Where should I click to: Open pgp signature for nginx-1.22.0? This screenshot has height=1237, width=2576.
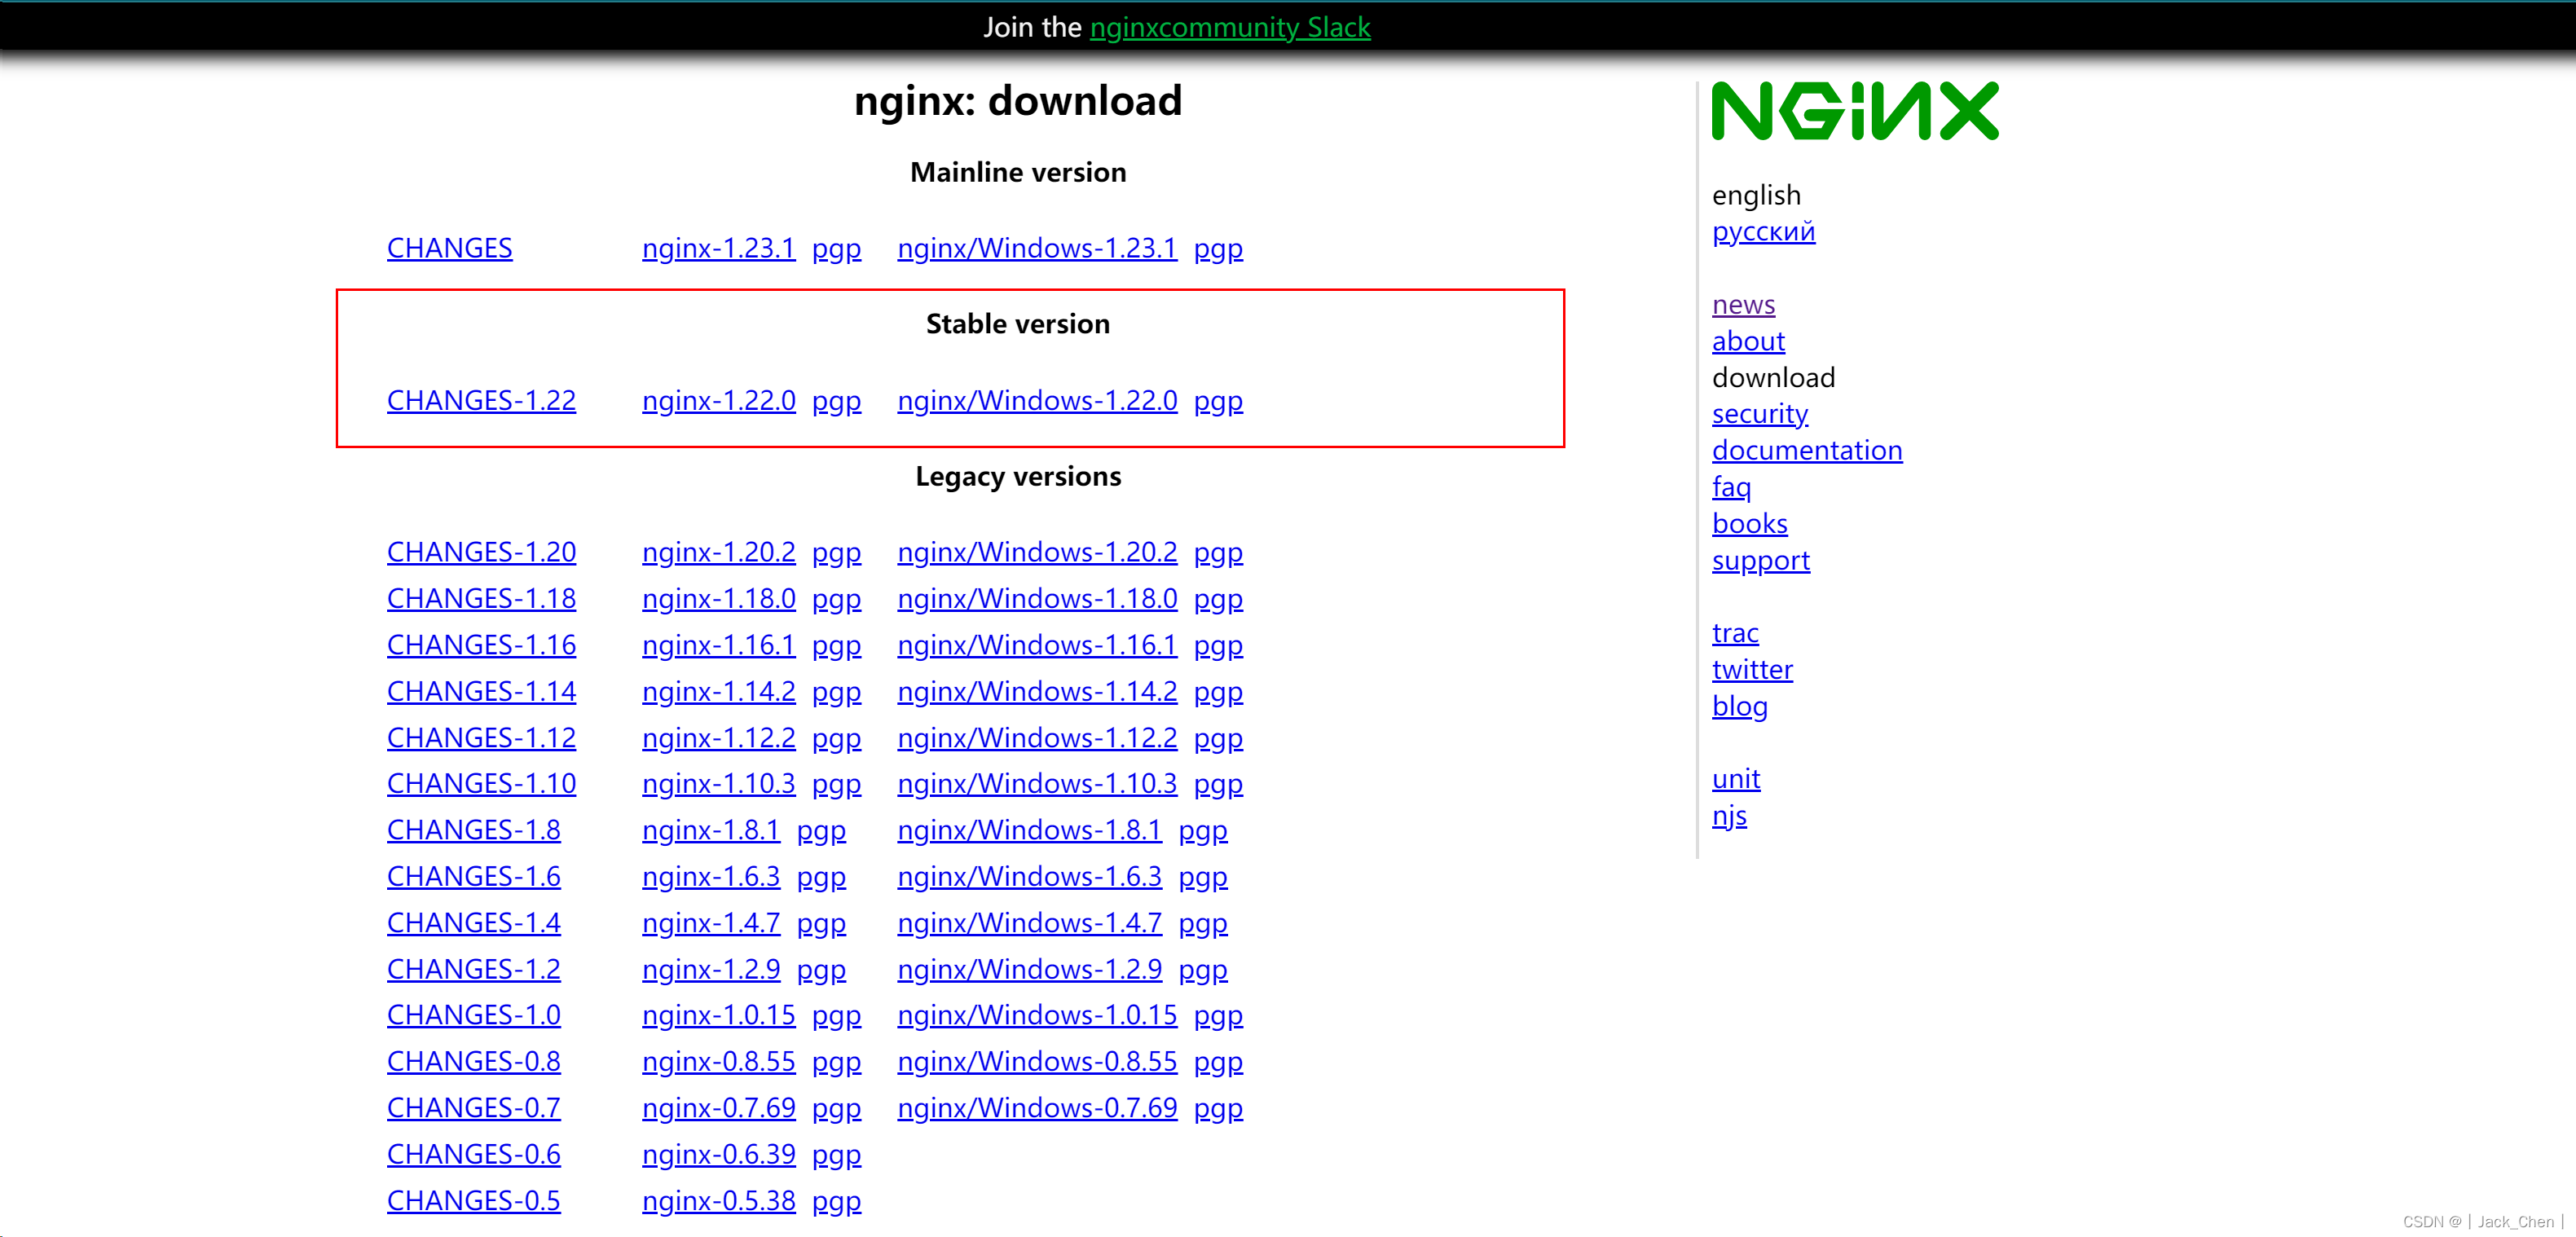tap(837, 400)
